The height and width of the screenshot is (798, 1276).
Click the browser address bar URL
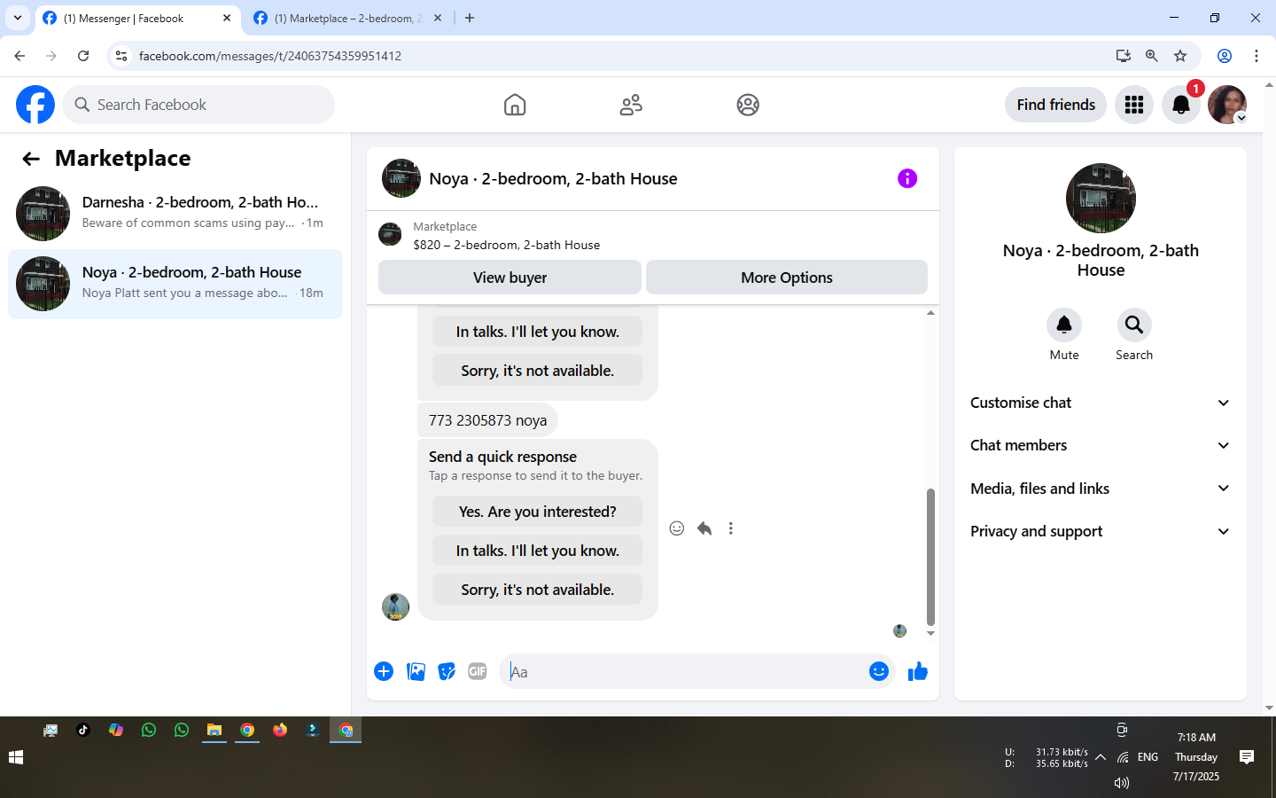click(269, 56)
